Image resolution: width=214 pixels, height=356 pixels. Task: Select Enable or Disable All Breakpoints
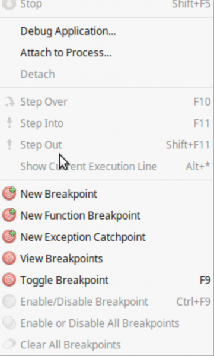(107, 323)
